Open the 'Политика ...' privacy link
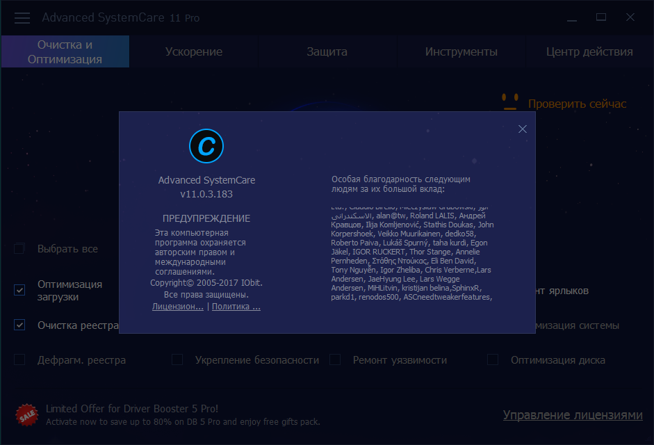Image resolution: width=654 pixels, height=445 pixels. [236, 307]
